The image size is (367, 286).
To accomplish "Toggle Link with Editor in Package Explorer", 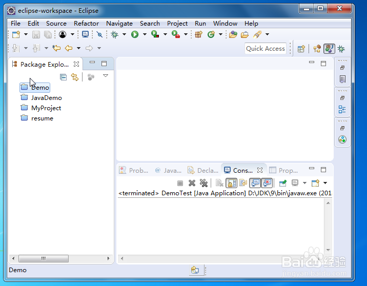I will (75, 77).
